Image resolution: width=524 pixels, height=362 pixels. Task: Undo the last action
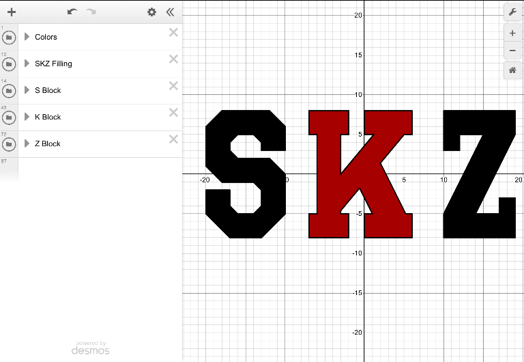[x=72, y=12]
